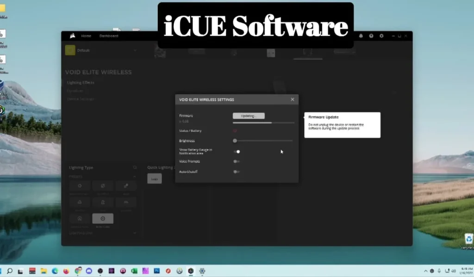
Task: Turn on Auto-Shutoff
Action: (237, 172)
